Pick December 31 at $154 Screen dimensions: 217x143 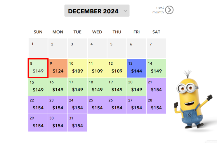[77, 123]
